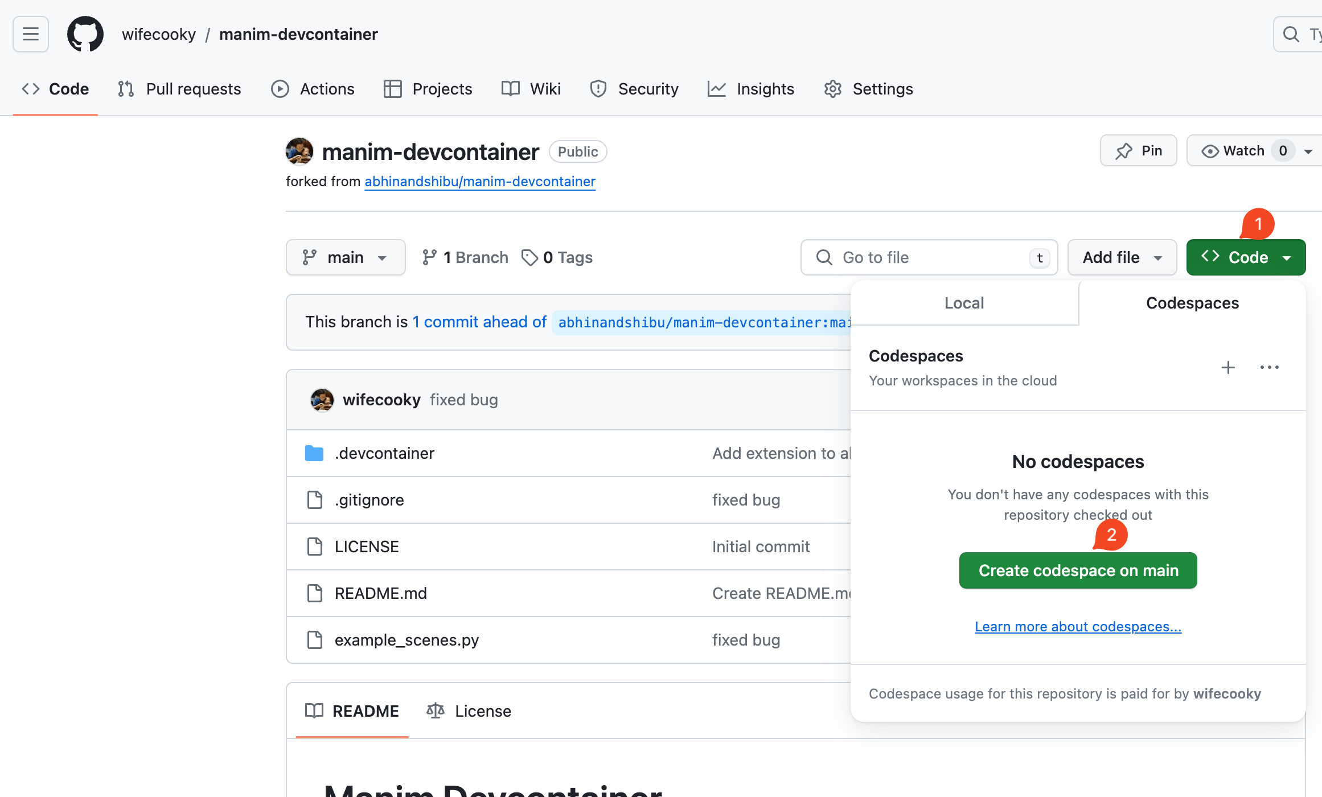Pin this repository
Viewport: 1322px width, 797px height.
[1138, 151]
